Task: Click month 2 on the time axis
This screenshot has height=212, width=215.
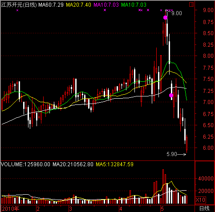Action: [x=38, y=209]
